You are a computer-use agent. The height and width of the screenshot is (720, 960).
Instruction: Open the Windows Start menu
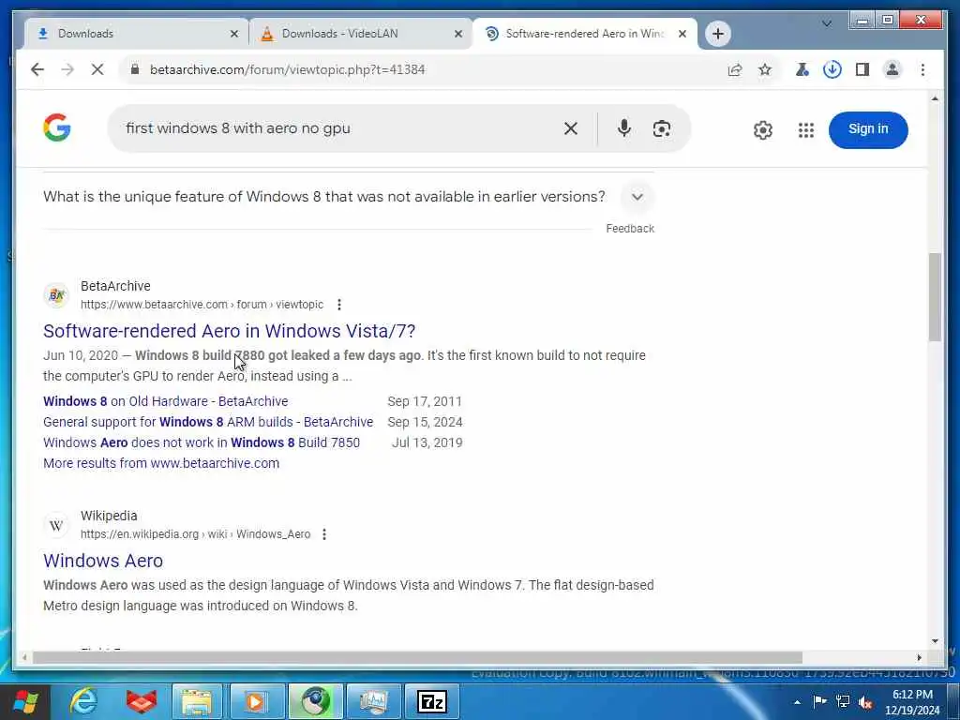25,701
